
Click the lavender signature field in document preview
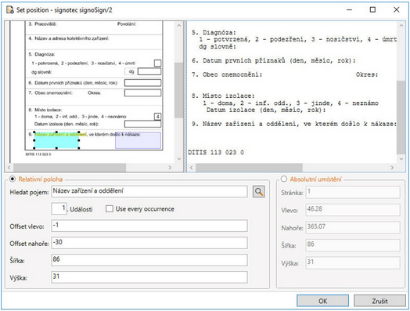pyautogui.click(x=138, y=140)
